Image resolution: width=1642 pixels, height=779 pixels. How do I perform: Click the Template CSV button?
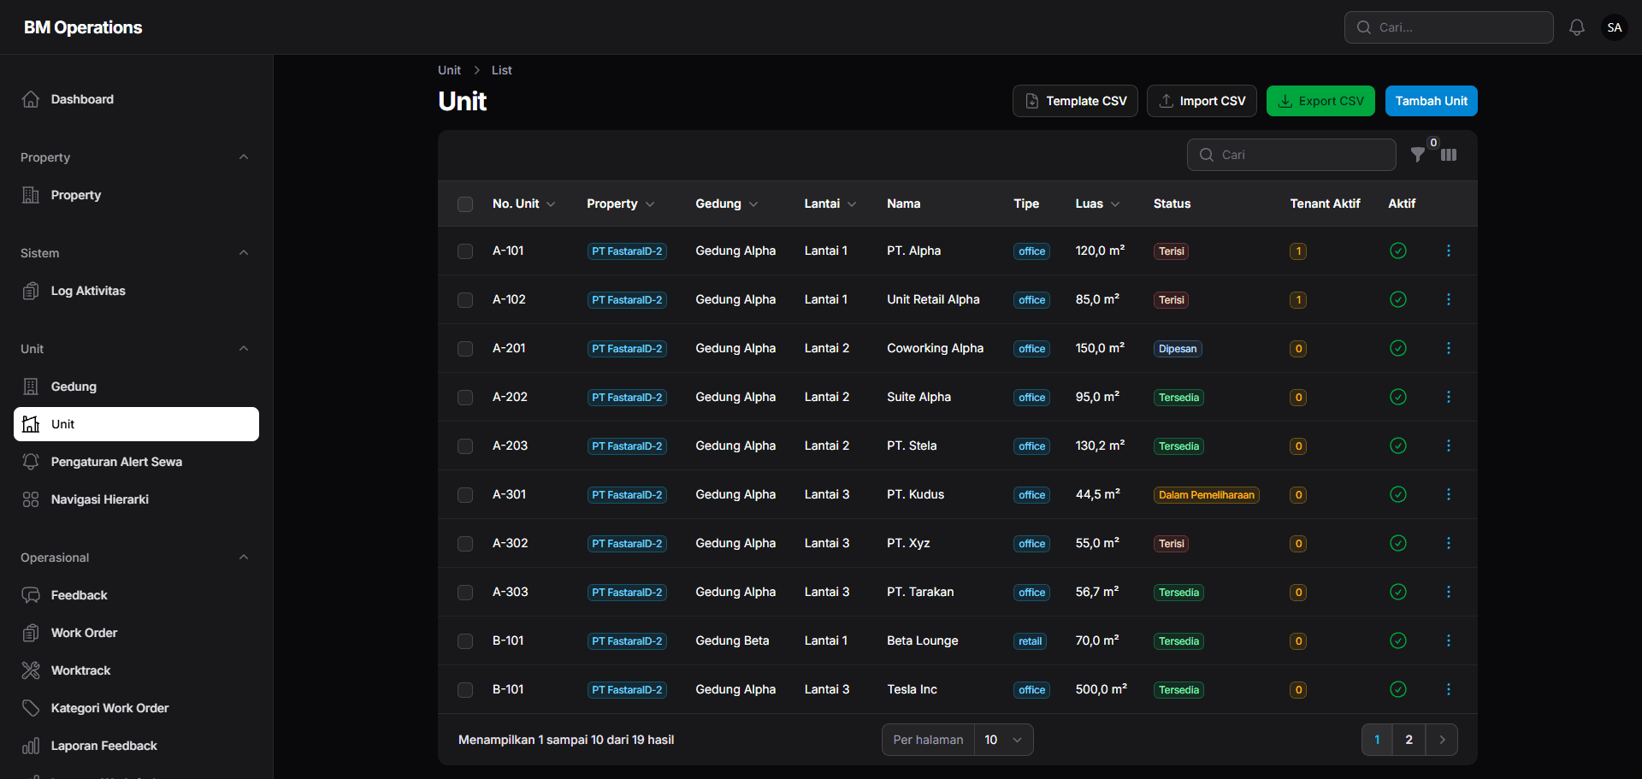[1075, 101]
